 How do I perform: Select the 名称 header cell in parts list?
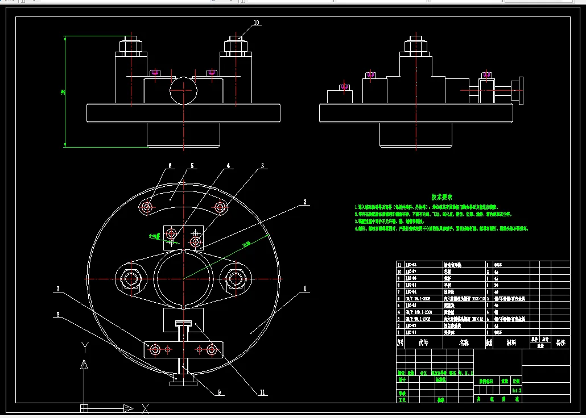pos(464,342)
